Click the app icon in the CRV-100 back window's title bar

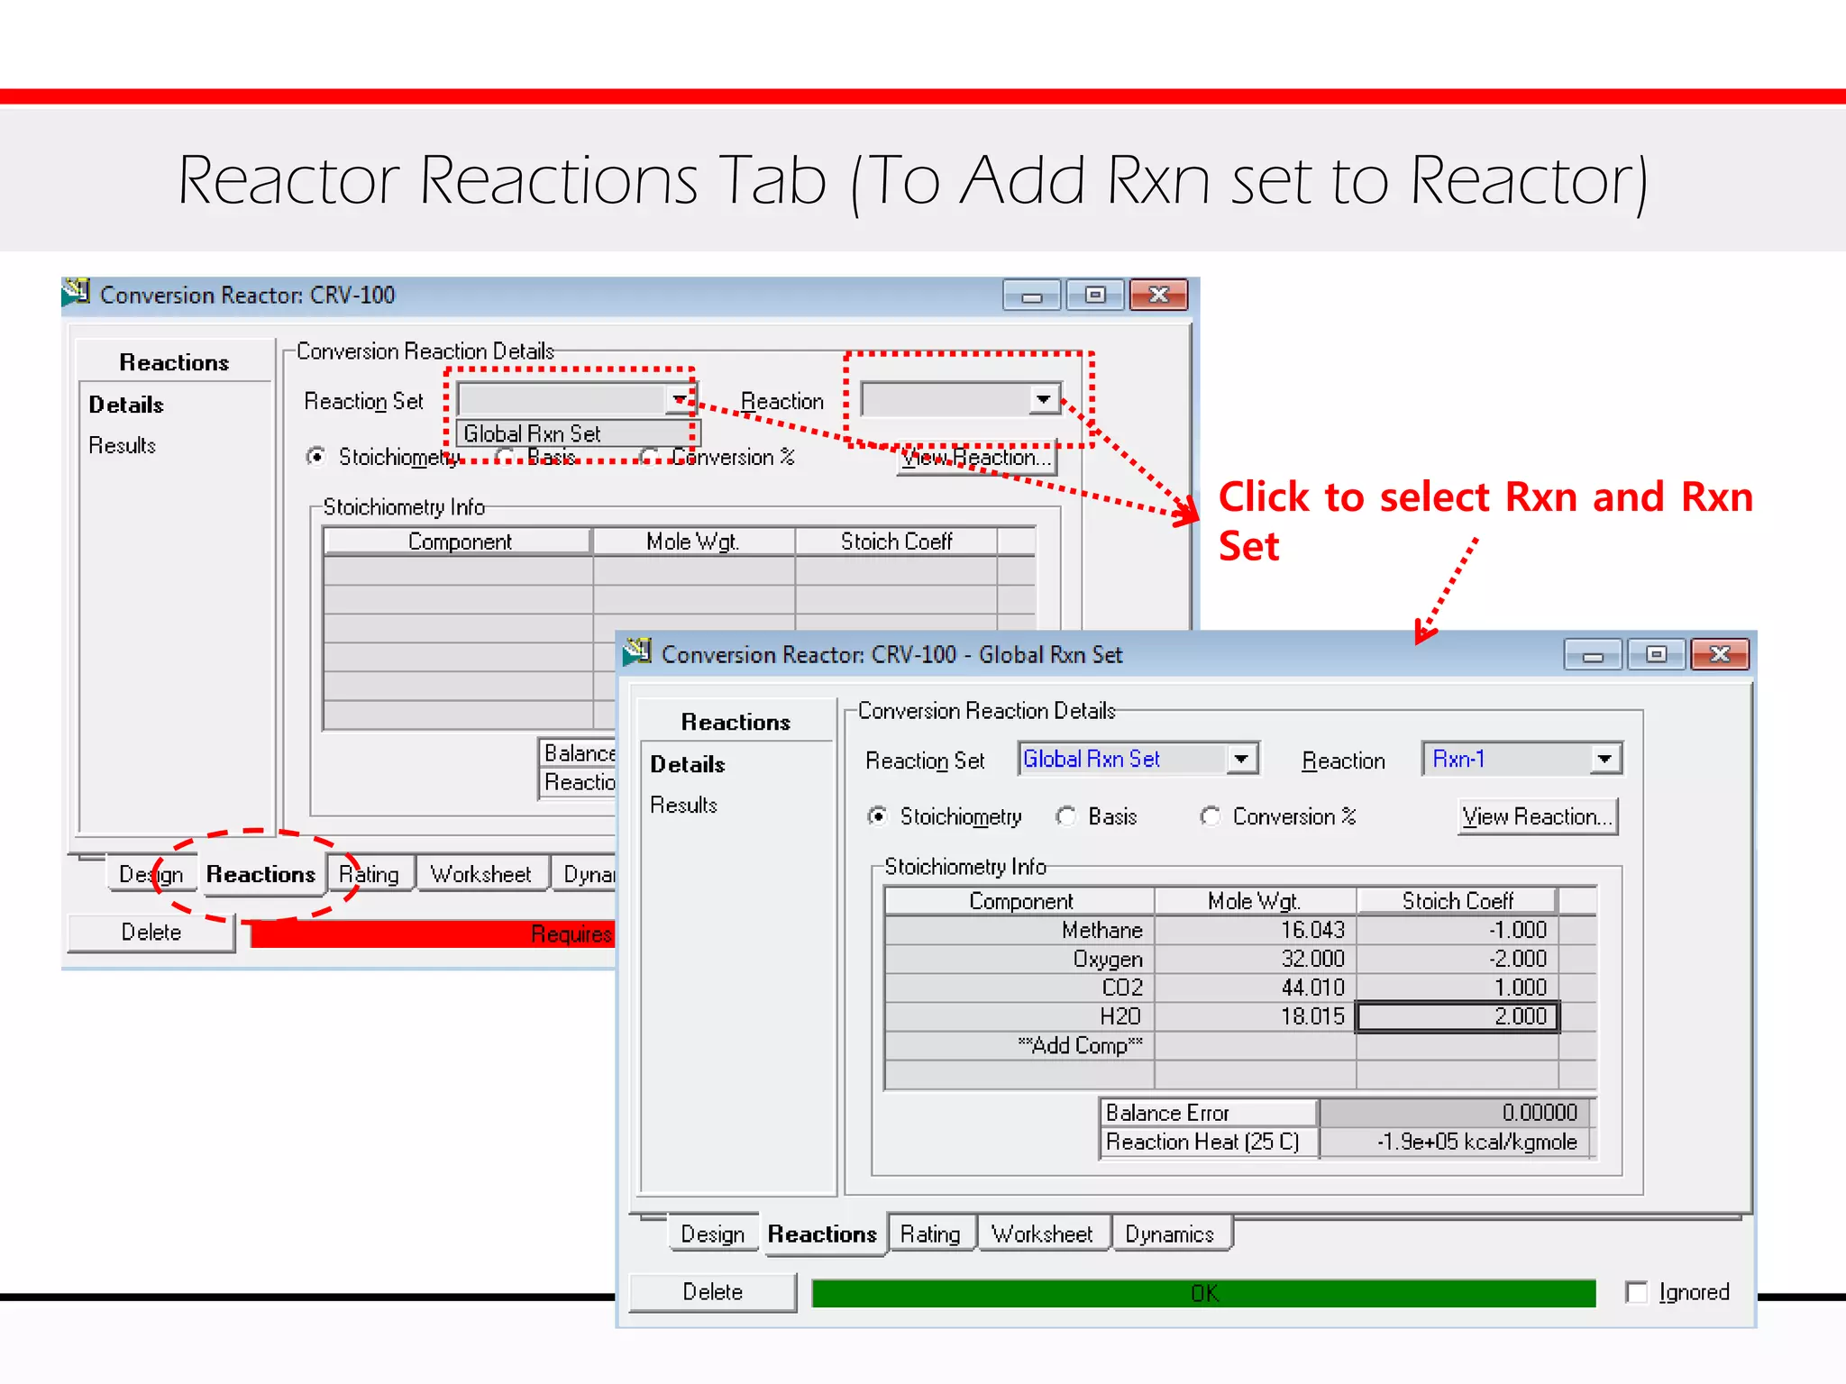[77, 293]
